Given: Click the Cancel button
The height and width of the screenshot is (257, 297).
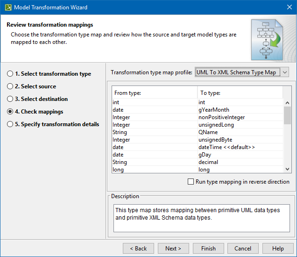Looking at the screenshot, I should pos(243,249).
